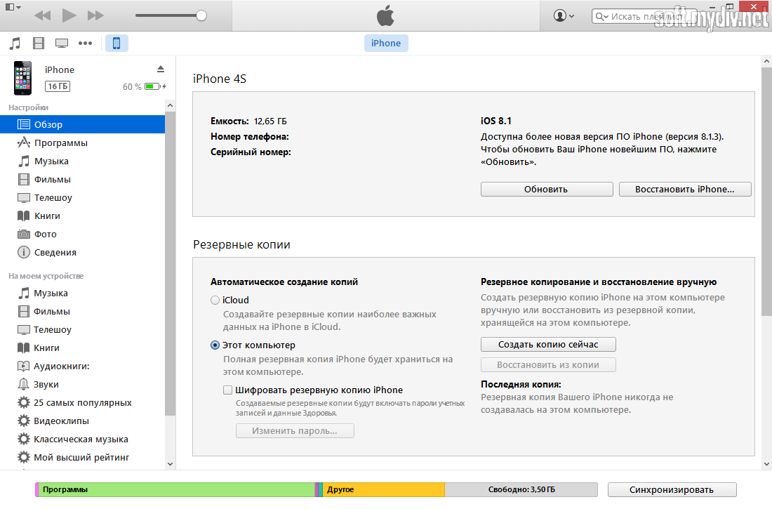
Task: Open Музыка under На моем устройстве
Action: 82,293
